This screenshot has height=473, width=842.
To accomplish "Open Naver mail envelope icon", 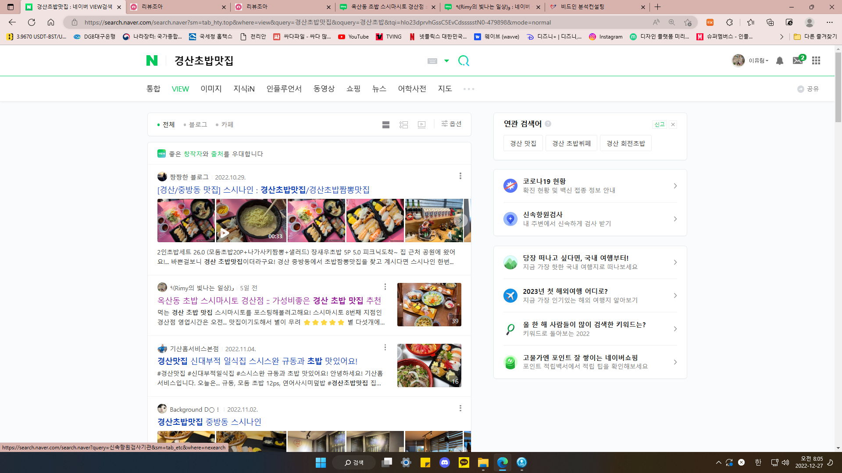I will click(798, 60).
